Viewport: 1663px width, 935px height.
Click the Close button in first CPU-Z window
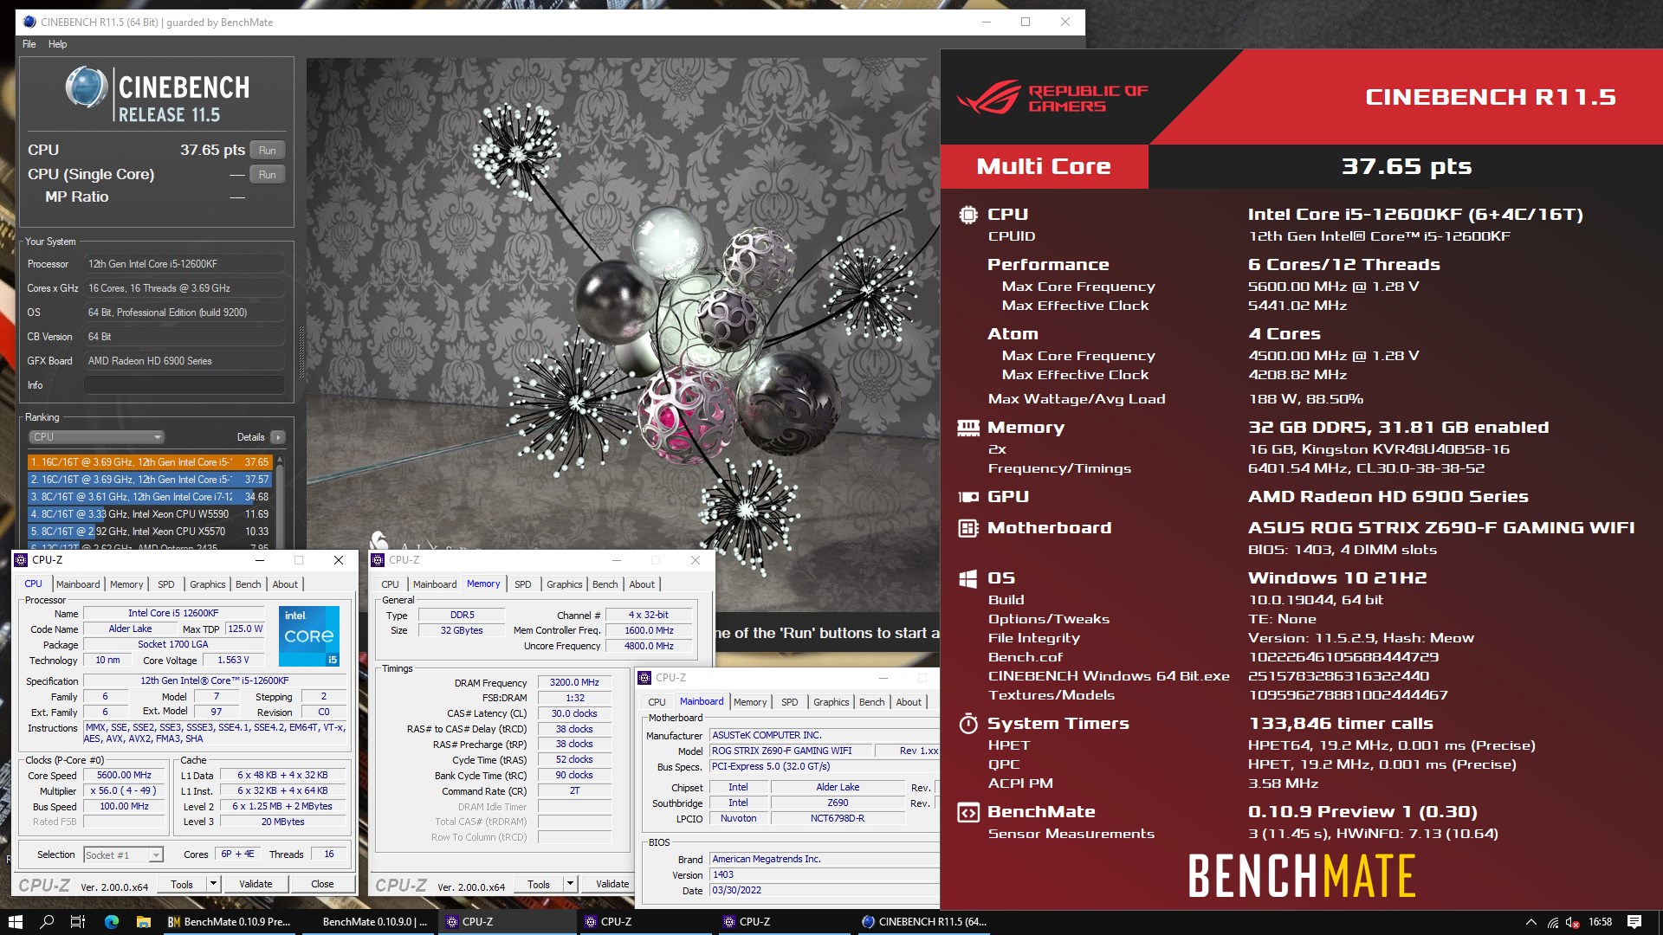(322, 884)
